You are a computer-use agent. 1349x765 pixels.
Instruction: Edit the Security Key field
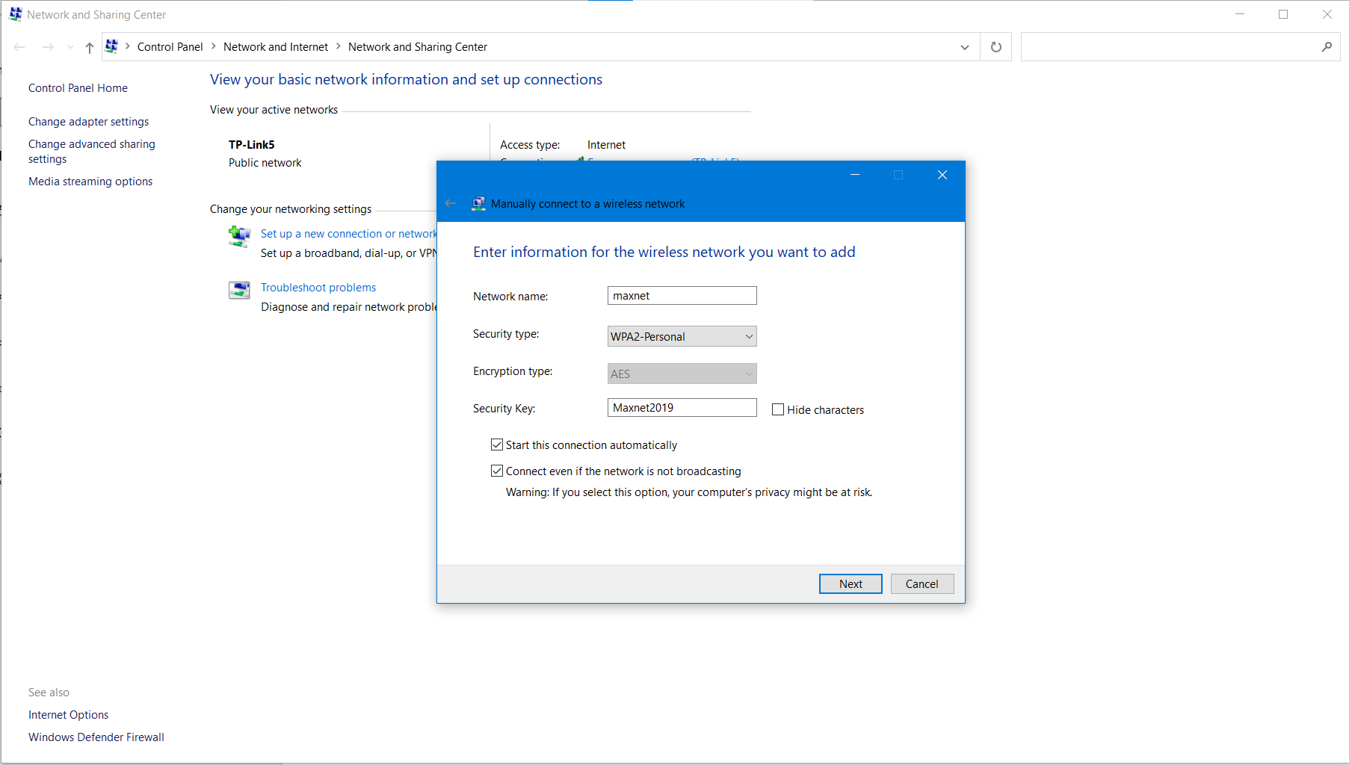point(682,408)
